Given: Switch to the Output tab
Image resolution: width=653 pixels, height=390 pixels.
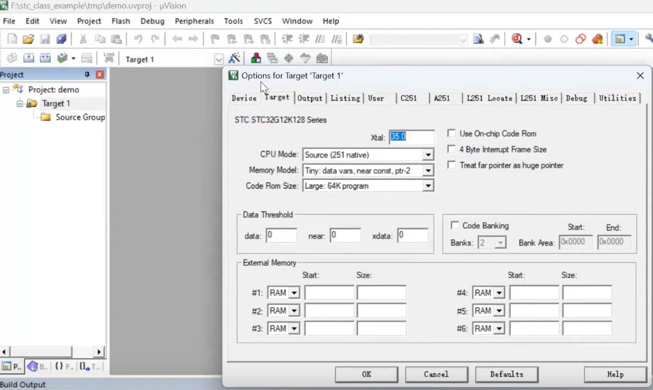Looking at the screenshot, I should (x=309, y=98).
